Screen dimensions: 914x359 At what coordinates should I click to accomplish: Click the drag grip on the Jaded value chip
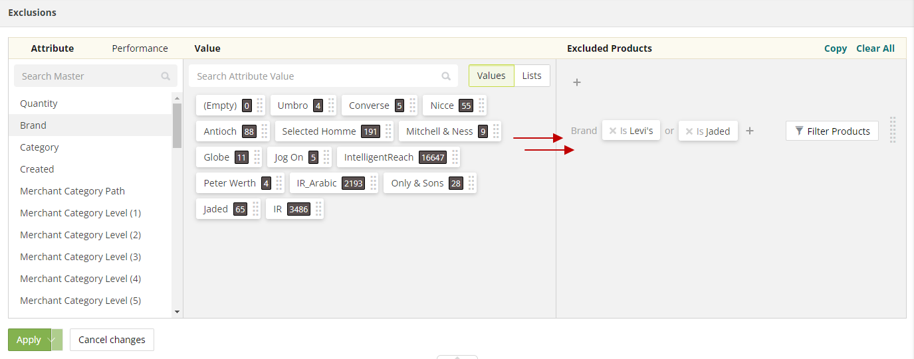click(x=255, y=209)
